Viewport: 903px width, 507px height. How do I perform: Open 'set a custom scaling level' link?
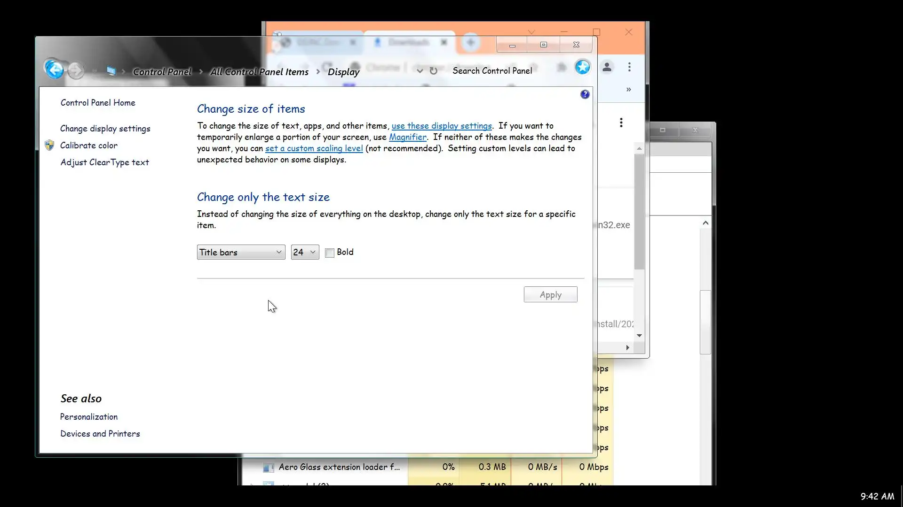coord(314,148)
